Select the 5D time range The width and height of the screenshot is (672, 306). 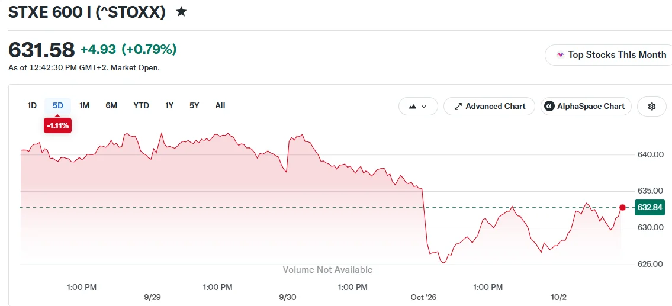58,105
